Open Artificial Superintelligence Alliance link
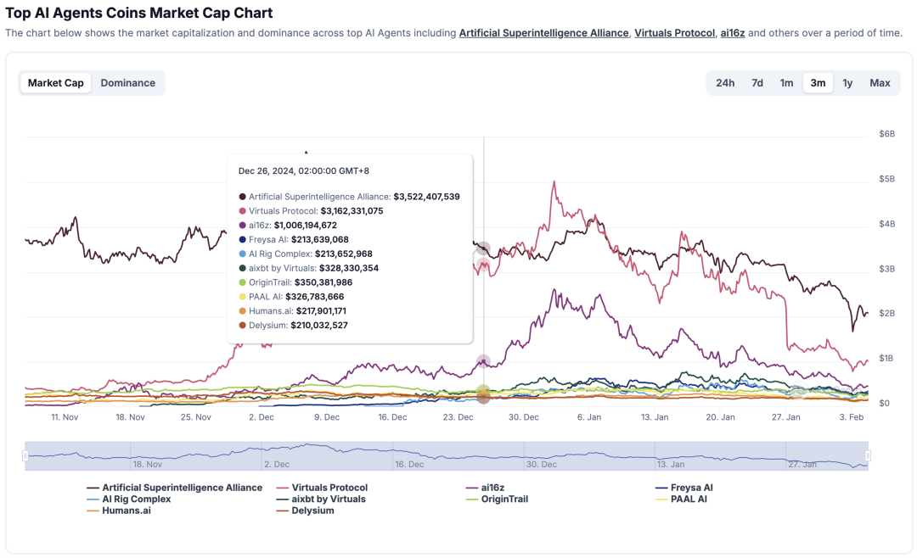Image resolution: width=917 pixels, height=558 pixels. 543,33
